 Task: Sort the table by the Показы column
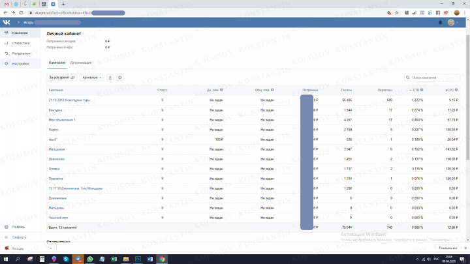point(346,90)
